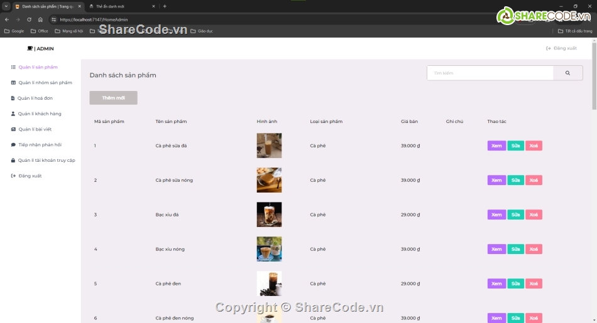This screenshot has height=323, width=597.
Task: Select Quản lí sản phẩm sidebar menu item
Action: click(38, 67)
